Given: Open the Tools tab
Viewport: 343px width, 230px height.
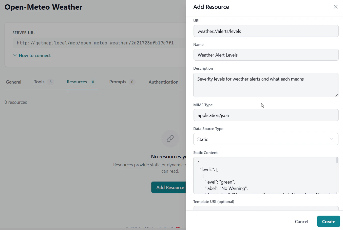Looking at the screenshot, I should coord(44,82).
